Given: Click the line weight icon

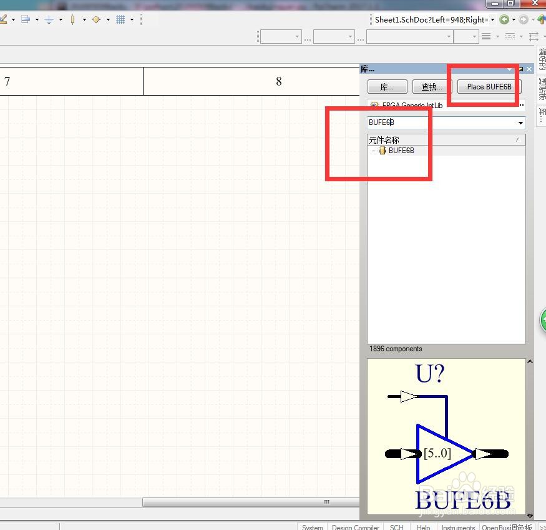Looking at the screenshot, I should tap(486, 36).
